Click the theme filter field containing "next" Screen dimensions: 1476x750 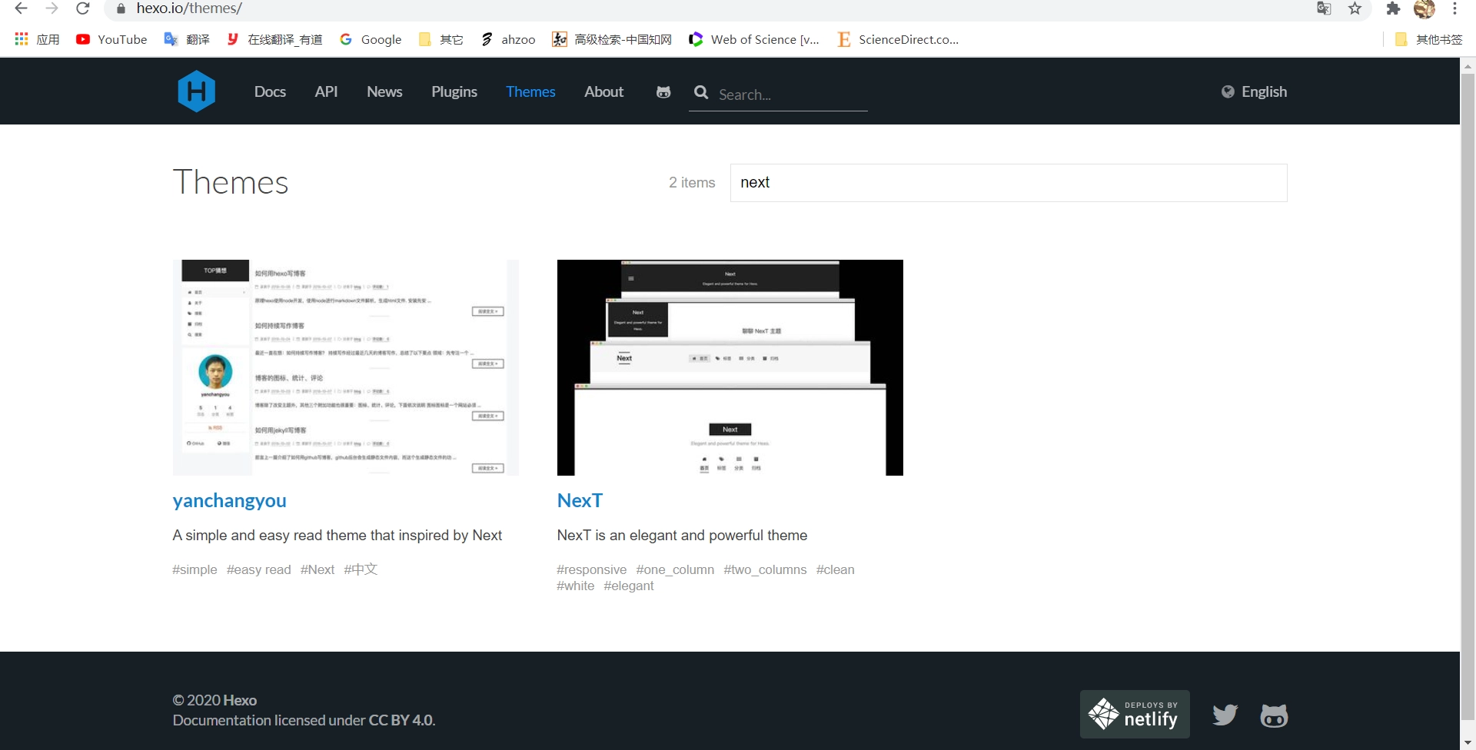pyautogui.click(x=1008, y=182)
